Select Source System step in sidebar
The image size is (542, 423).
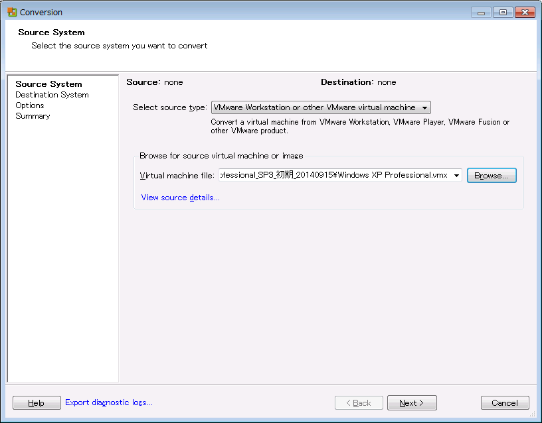coord(48,84)
